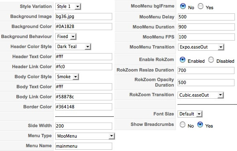The height and width of the screenshot is (151, 237).
Task: Select No for MooMenu bgIFrame
Action: pyautogui.click(x=183, y=6)
